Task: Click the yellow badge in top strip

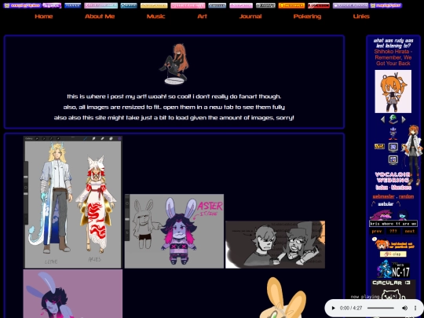Action: pyautogui.click(x=154, y=5)
